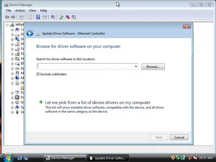
Task: Open the Properties toolbar icon
Action: coord(30,17)
